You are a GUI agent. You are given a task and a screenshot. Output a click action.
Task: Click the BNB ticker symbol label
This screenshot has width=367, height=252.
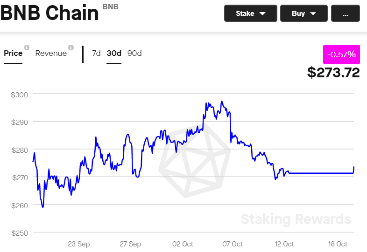111,7
